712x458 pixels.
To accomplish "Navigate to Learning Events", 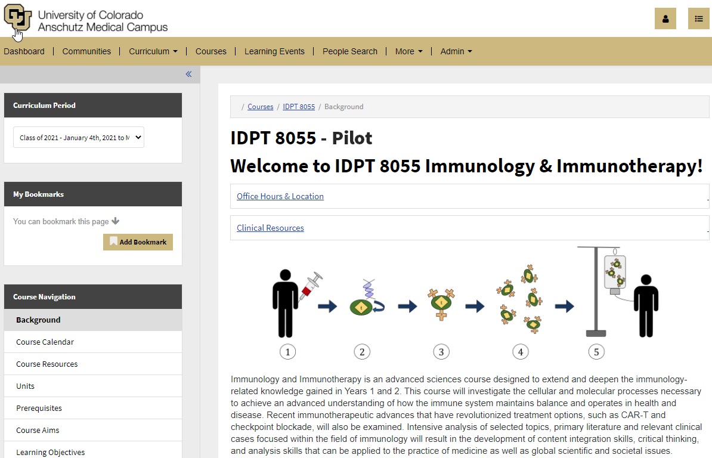I will pyautogui.click(x=274, y=51).
